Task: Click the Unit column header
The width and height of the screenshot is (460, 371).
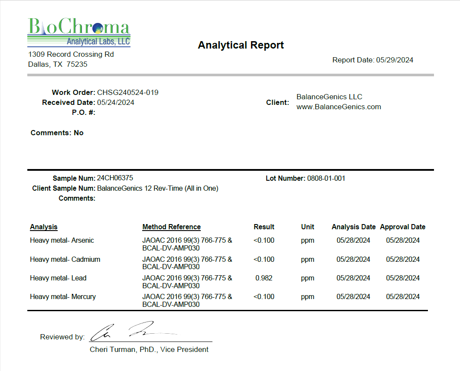Action: pos(307,227)
